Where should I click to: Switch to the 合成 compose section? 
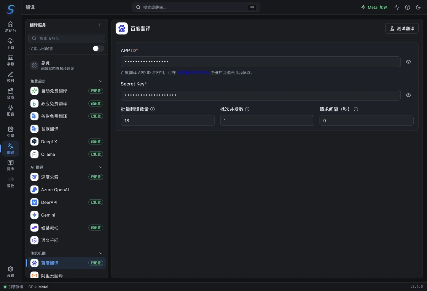10,93
